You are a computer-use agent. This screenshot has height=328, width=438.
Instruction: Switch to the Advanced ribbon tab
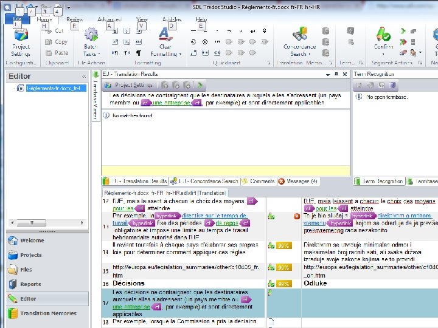(x=109, y=19)
